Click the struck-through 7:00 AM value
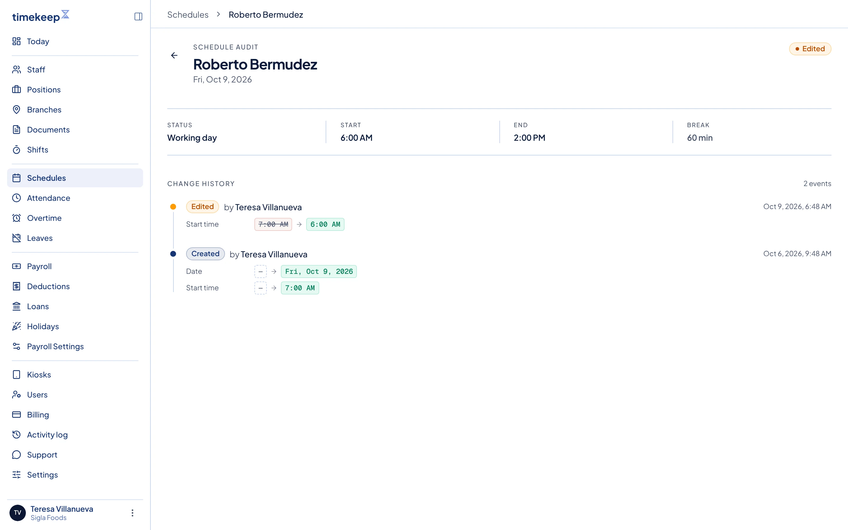The height and width of the screenshot is (530, 848). coord(273,224)
